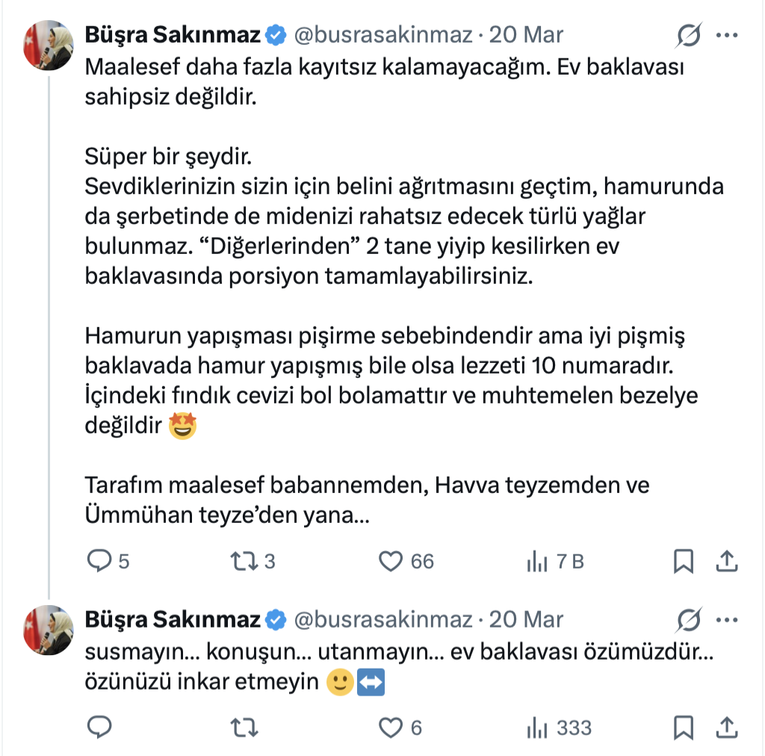
Task: Like the tweet with 66 likes
Action: point(391,561)
